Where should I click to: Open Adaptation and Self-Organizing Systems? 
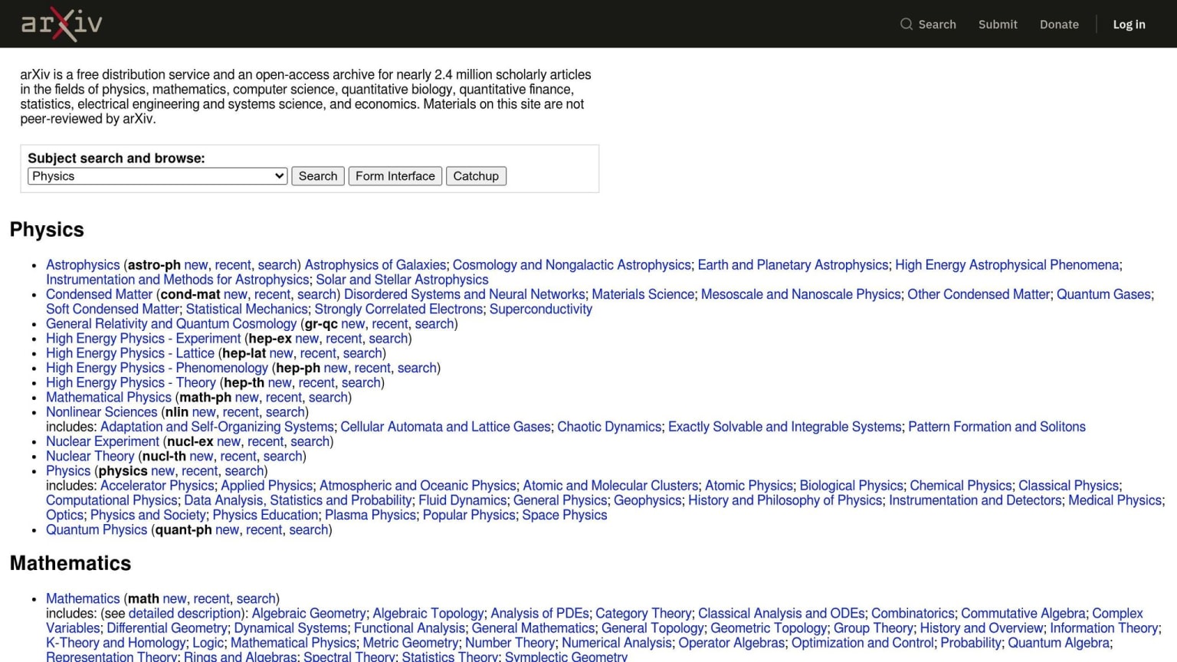click(217, 427)
